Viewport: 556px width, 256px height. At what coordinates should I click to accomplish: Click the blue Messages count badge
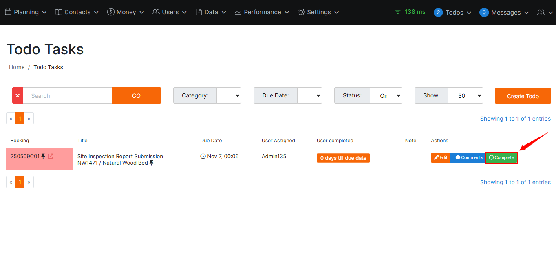(x=484, y=12)
